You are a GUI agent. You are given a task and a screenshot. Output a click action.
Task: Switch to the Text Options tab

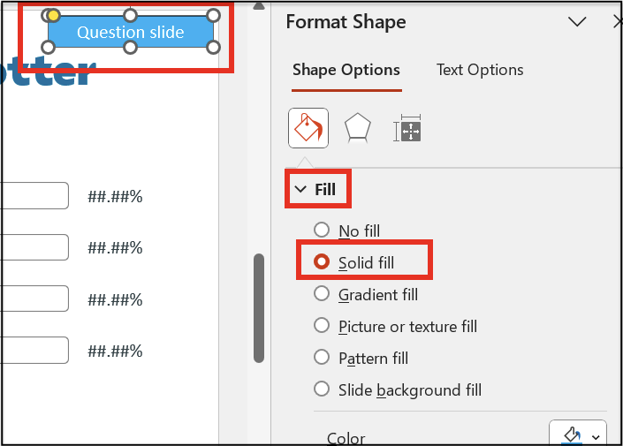pyautogui.click(x=480, y=70)
